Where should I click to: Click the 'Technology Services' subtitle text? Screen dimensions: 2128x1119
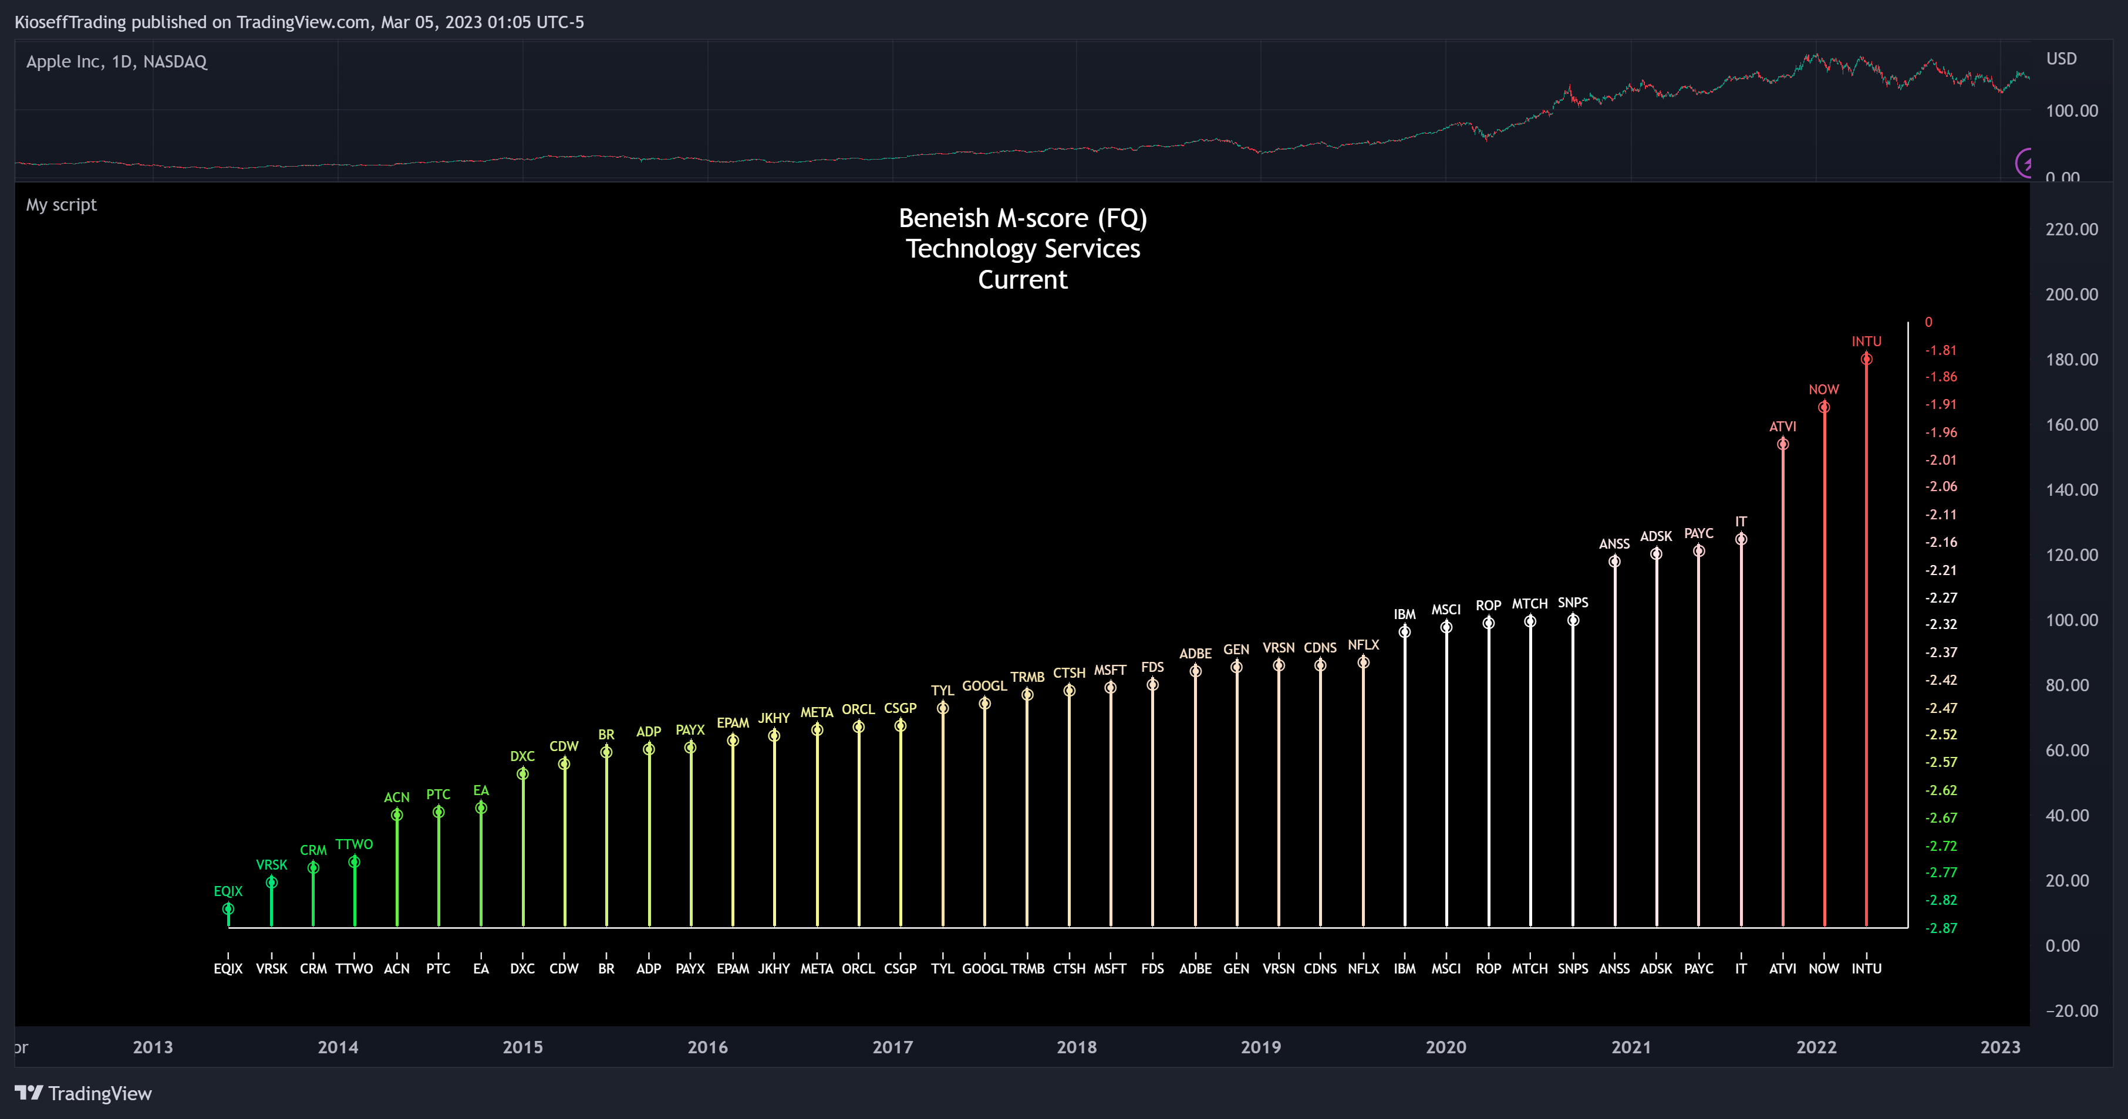tap(1023, 249)
